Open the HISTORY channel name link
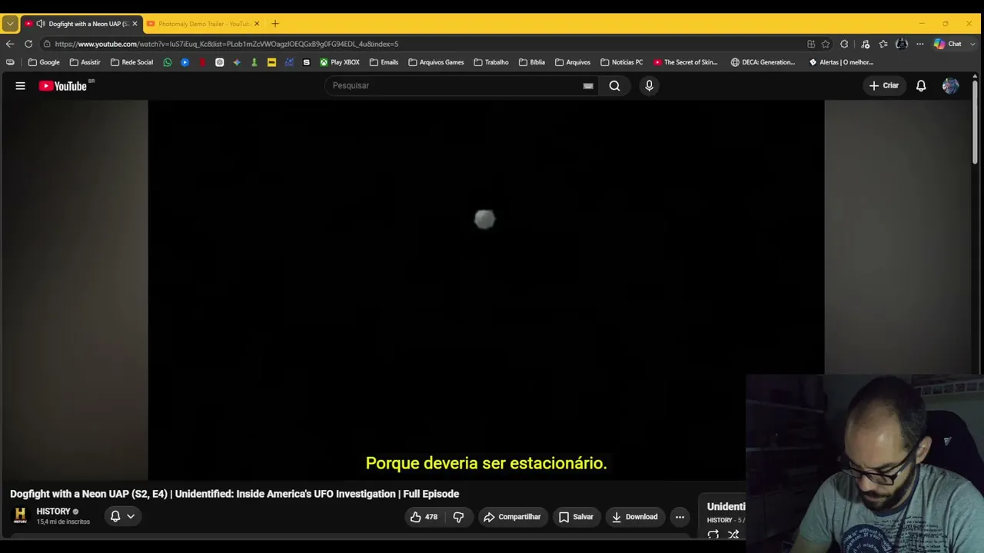Screen dimensions: 984x553 [x=53, y=512]
